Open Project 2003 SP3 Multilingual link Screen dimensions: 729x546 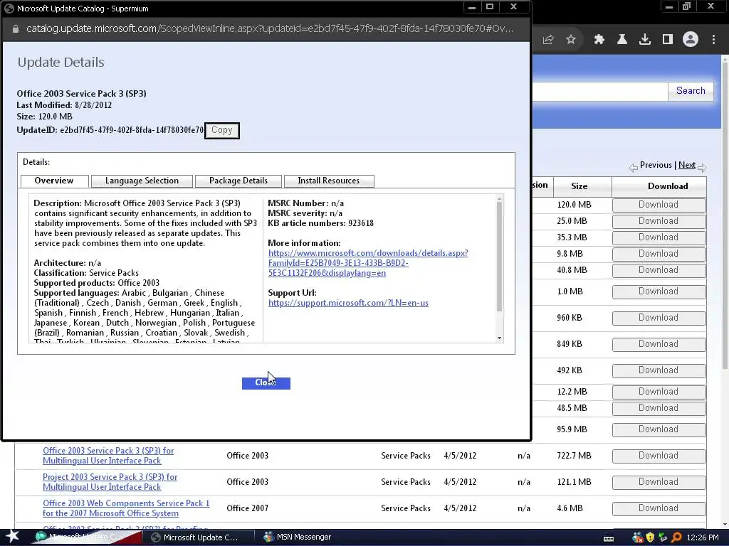[x=110, y=482]
